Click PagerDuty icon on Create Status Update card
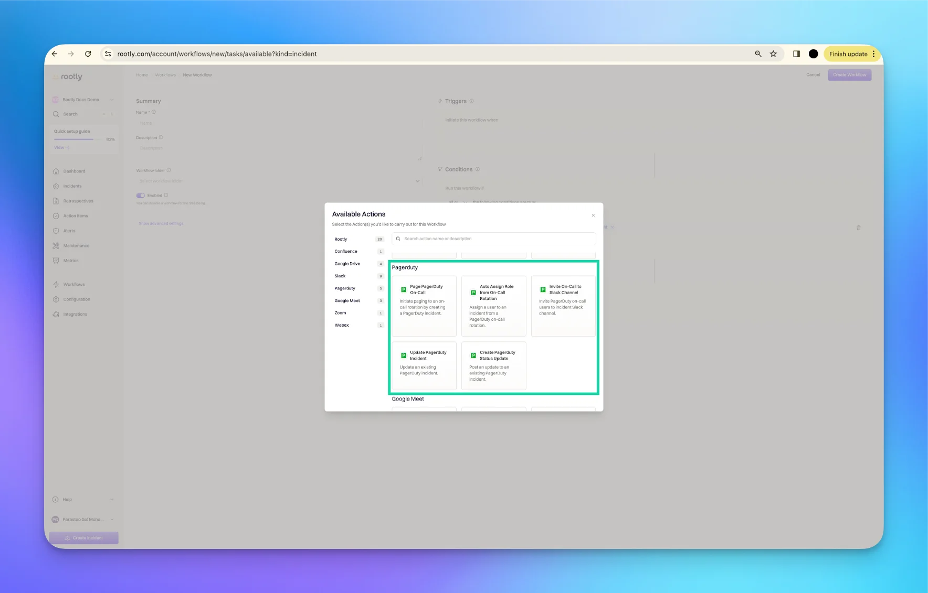This screenshot has width=928, height=593. tap(473, 355)
